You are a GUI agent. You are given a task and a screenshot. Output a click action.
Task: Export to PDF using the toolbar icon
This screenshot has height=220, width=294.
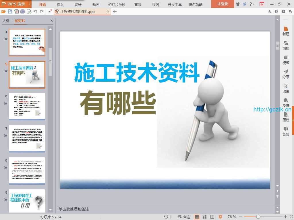(16, 11)
